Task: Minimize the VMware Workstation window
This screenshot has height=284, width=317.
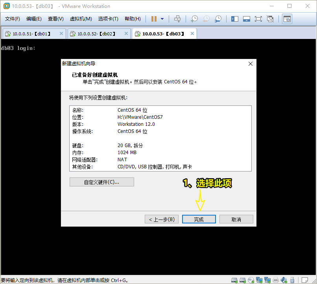Action: tap(272, 6)
